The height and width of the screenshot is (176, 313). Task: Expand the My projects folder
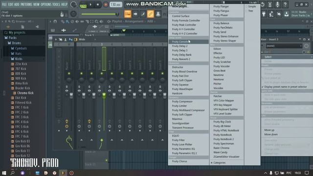point(17,33)
